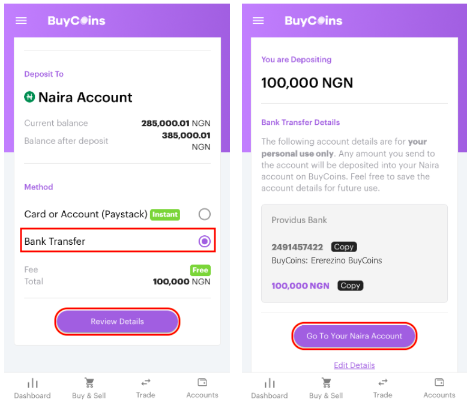Open hamburger menu on the left screen
The height and width of the screenshot is (411, 470).
coord(21,20)
